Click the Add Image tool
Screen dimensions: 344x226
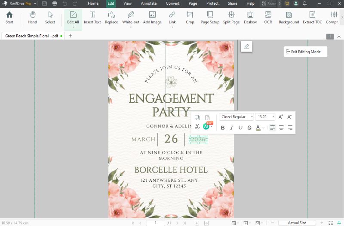point(152,18)
